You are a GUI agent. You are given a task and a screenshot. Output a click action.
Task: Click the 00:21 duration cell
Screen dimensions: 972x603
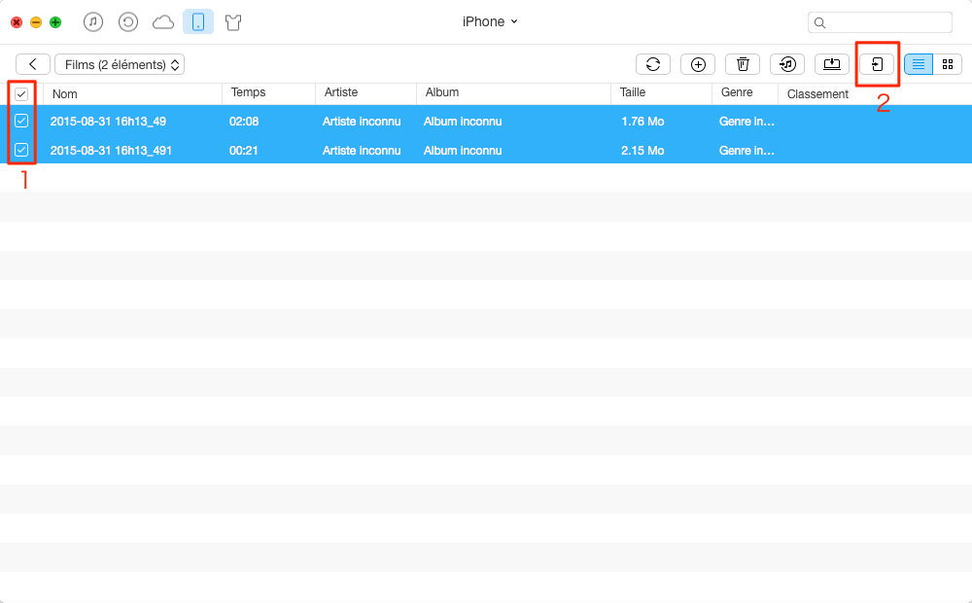[x=243, y=151]
